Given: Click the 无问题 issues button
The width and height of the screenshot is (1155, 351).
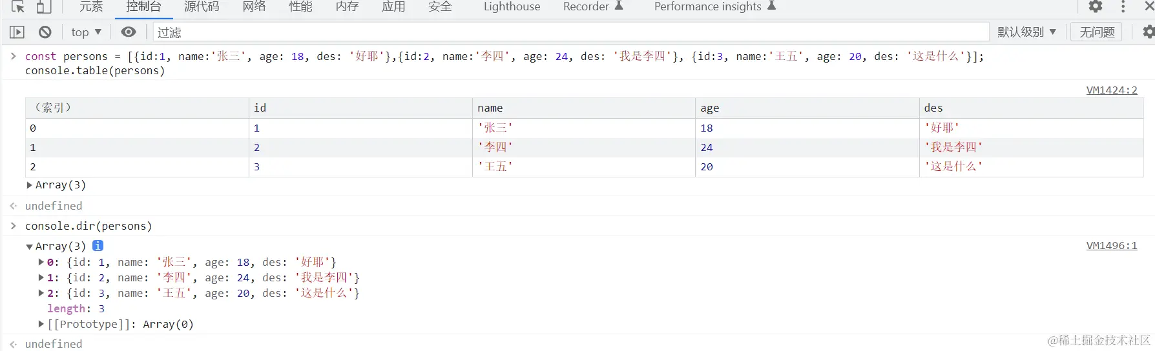Looking at the screenshot, I should coord(1097,32).
